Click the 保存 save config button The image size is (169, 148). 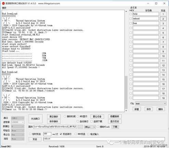click(x=148, y=109)
